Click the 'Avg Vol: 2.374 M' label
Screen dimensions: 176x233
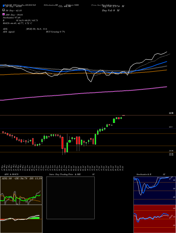click(113, 6)
